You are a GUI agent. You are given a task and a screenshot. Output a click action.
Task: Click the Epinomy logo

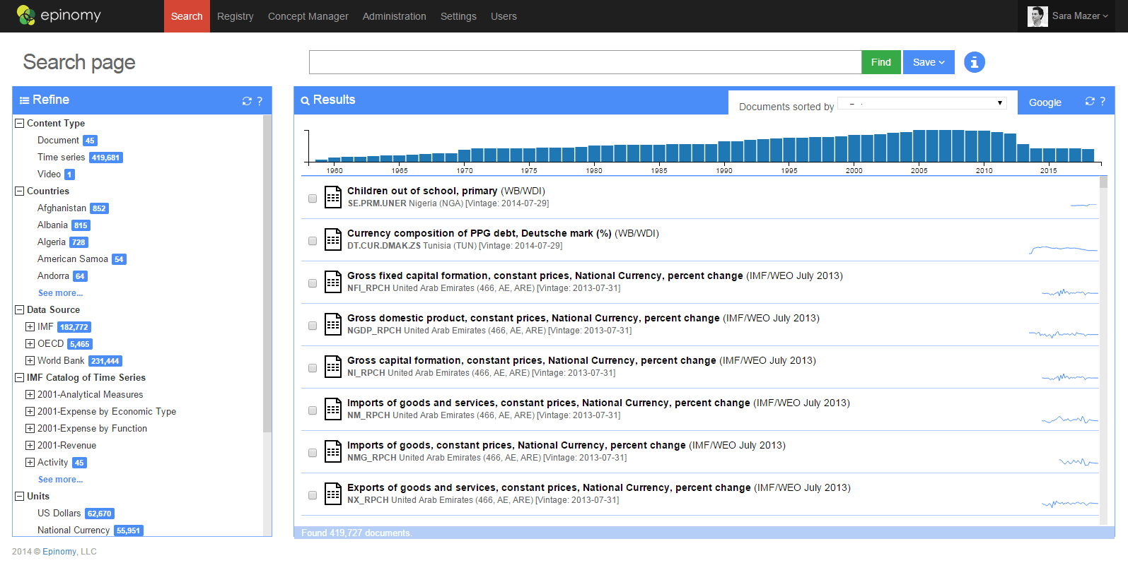pos(59,16)
